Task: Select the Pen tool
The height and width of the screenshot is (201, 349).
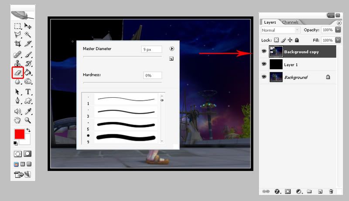Action: coord(17,101)
